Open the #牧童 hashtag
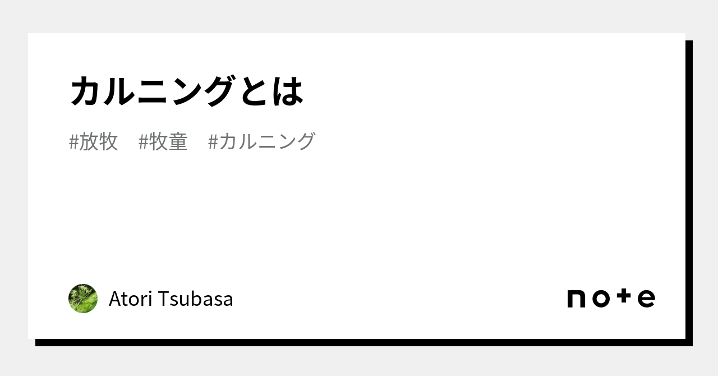 [163, 141]
